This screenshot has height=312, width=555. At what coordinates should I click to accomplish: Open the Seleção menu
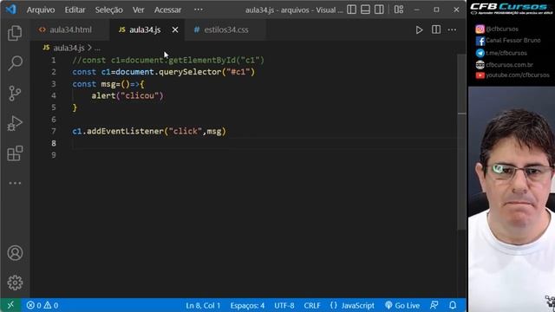tap(108, 10)
